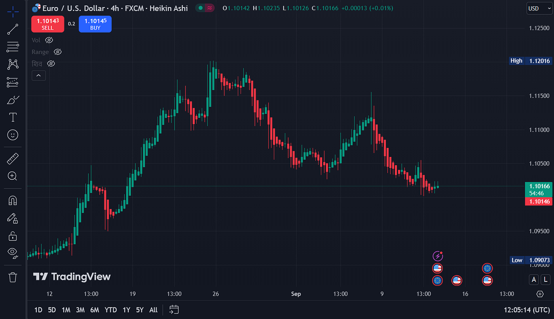Screen dimensions: 554x319
Task: Collapse the indicator legend list
Action: point(38,75)
